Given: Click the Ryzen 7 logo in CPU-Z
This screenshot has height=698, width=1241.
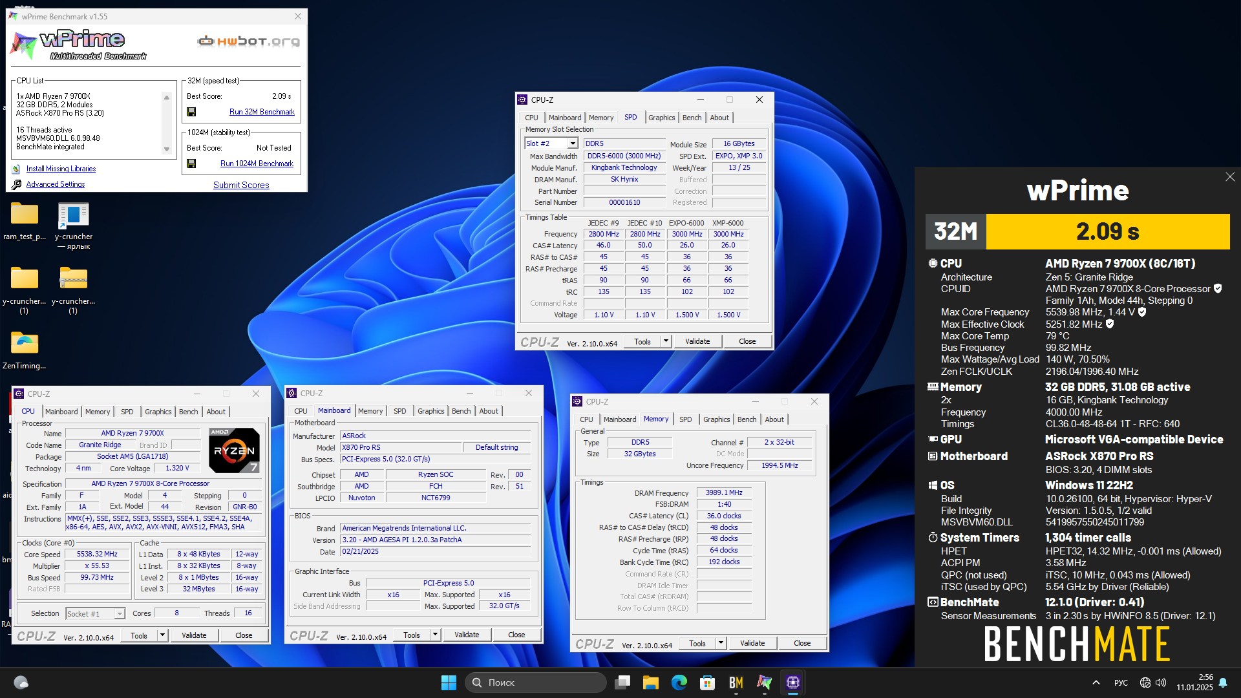Looking at the screenshot, I should click(234, 450).
